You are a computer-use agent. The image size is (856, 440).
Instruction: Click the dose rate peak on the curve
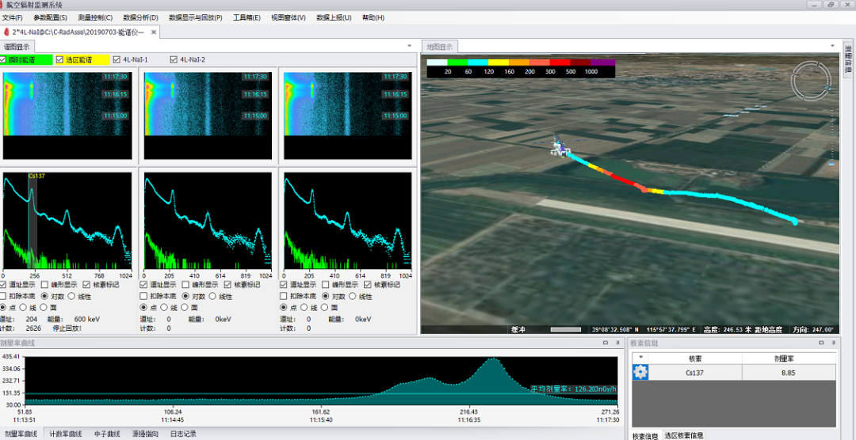tap(493, 360)
